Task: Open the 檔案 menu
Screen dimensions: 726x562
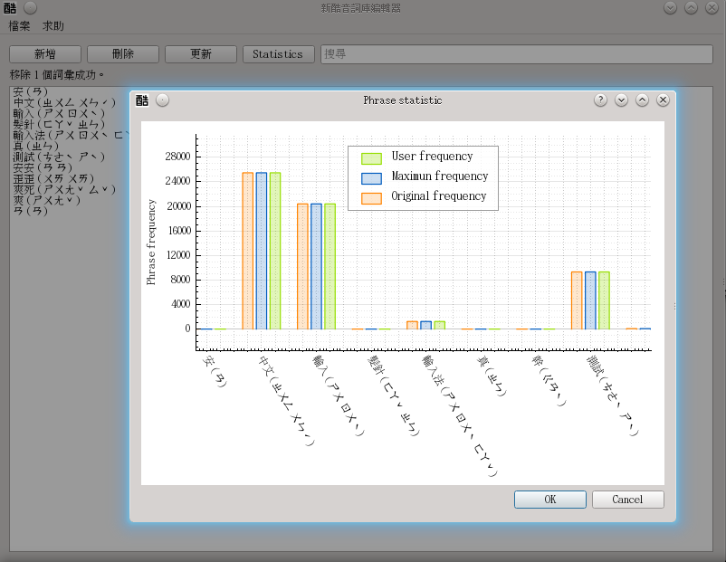Action: tap(19, 26)
